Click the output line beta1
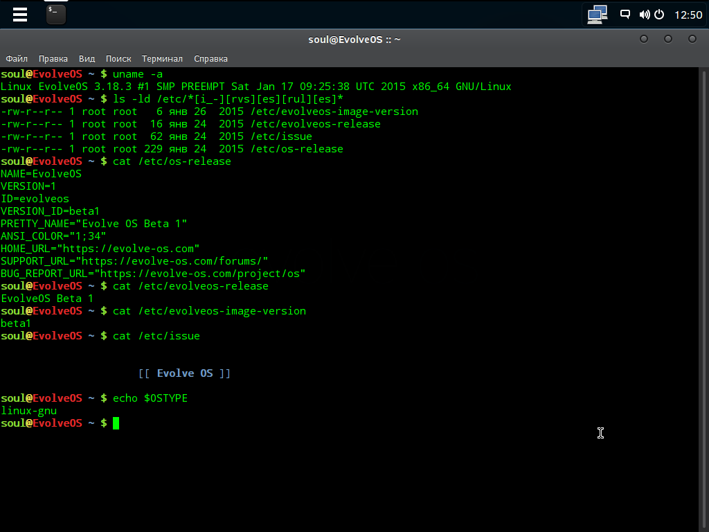 [16, 323]
